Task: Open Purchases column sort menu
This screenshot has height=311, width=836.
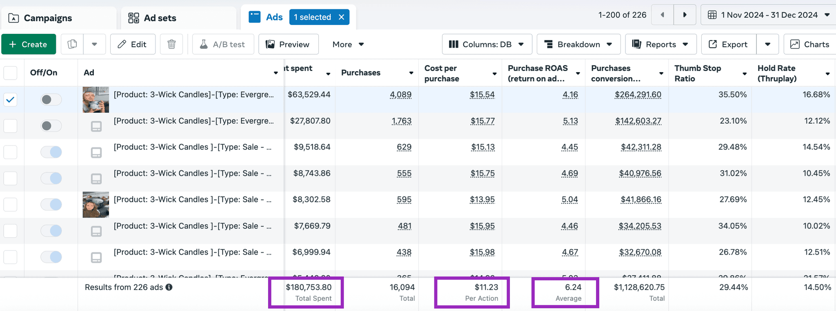Action: tap(411, 73)
